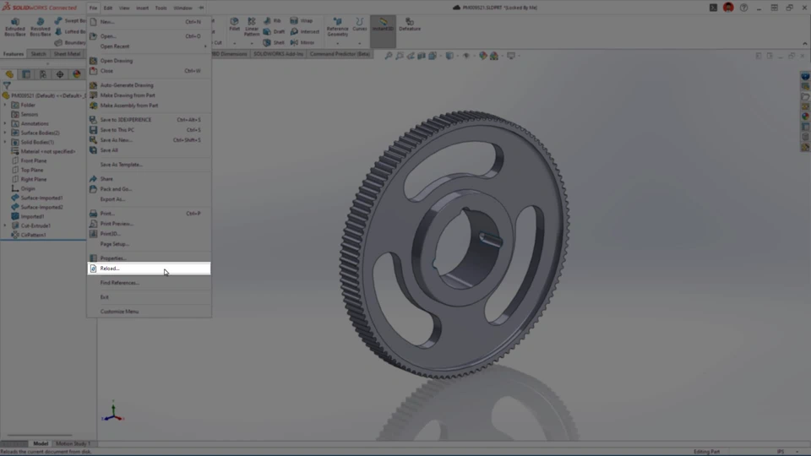Click the Shell tool
Image resolution: width=811 pixels, height=456 pixels.
[274, 42]
